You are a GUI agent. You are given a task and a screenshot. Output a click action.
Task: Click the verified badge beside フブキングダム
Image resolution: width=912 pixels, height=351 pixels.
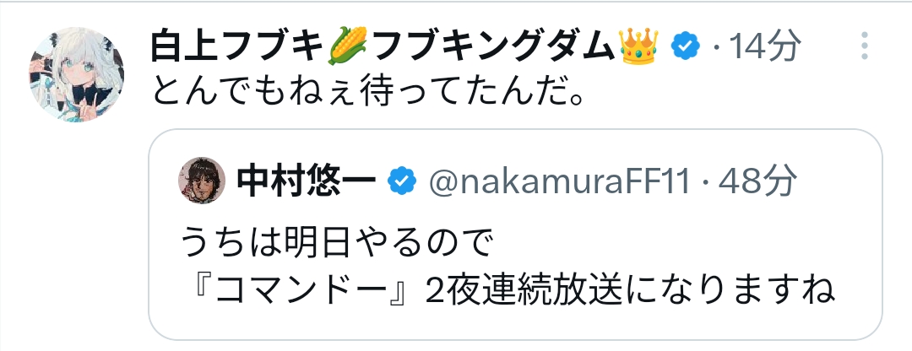tap(683, 48)
